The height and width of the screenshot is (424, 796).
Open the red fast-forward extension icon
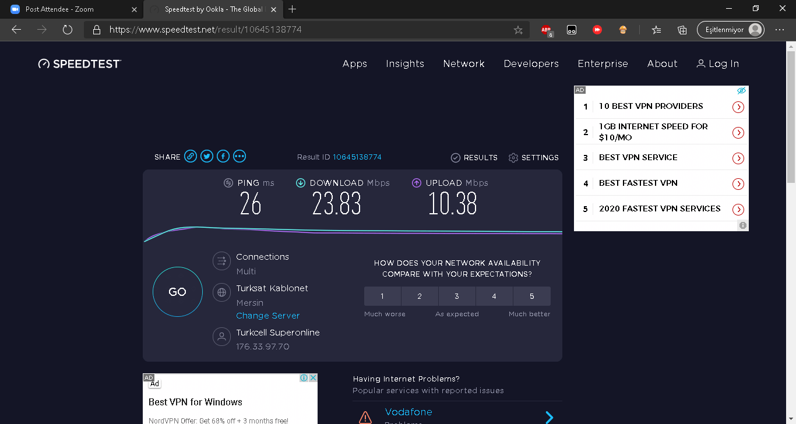click(x=597, y=30)
